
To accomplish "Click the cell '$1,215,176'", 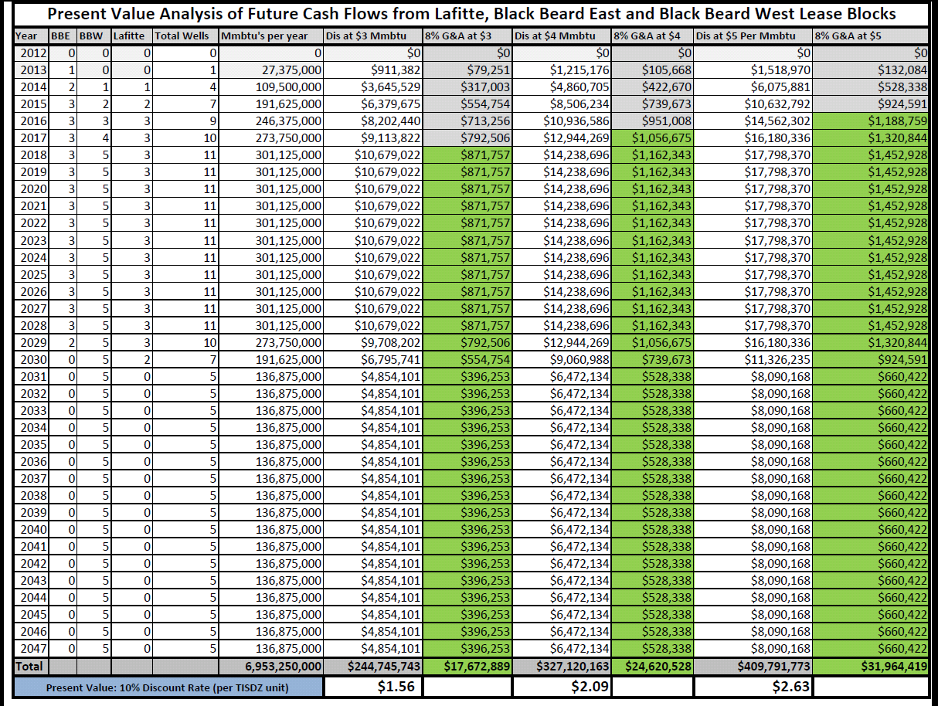I will coord(562,70).
